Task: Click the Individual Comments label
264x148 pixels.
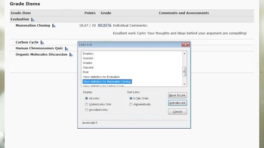Action: pos(130,25)
